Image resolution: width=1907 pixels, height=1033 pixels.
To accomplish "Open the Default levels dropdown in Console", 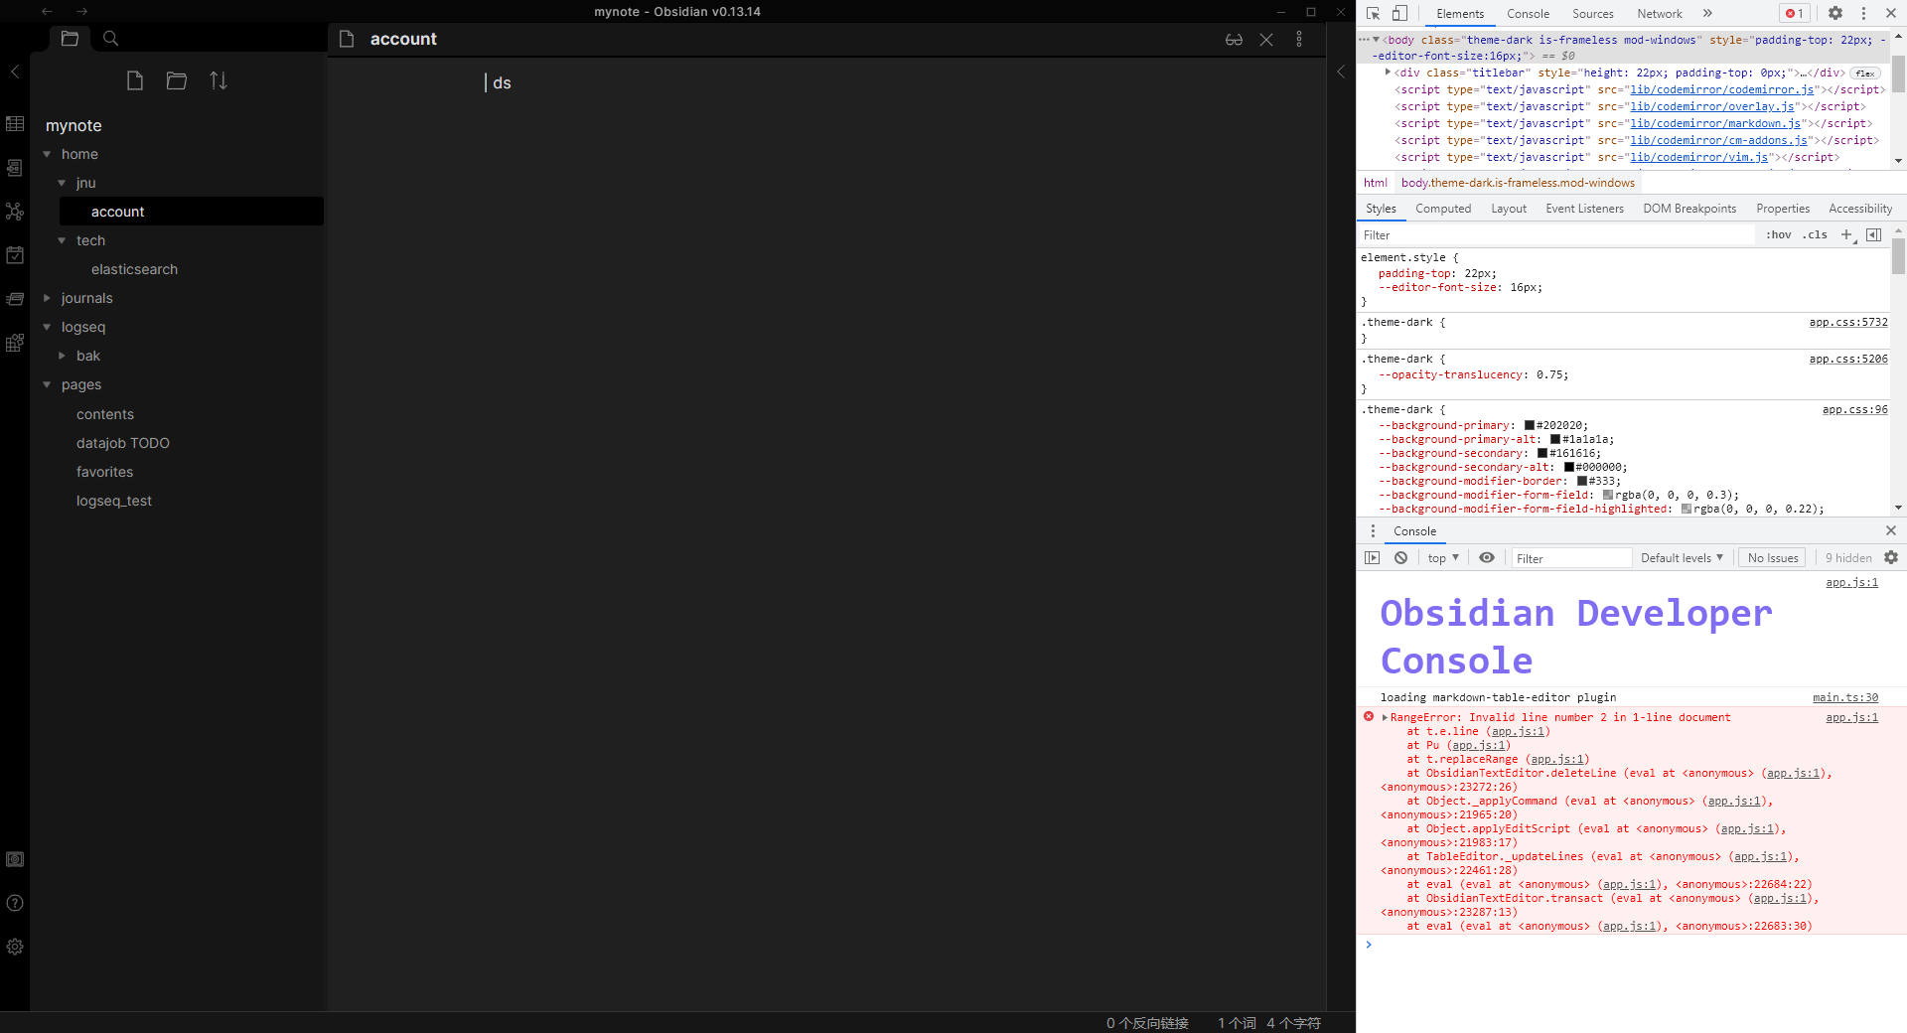I will [x=1681, y=557].
